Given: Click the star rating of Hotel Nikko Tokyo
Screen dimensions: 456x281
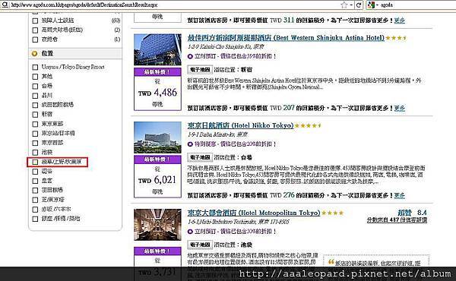Looking at the screenshot, I should click(308, 125).
